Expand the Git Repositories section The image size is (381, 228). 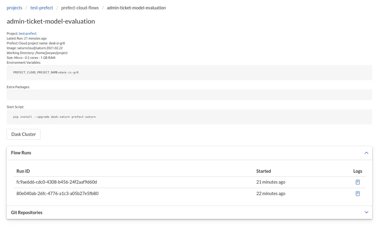click(366, 212)
